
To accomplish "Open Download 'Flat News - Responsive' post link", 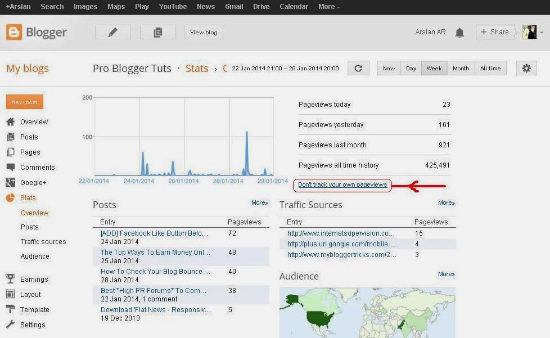I will [156, 310].
